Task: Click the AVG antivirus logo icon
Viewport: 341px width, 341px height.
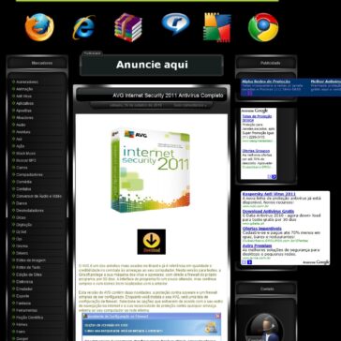Action: click(217, 27)
